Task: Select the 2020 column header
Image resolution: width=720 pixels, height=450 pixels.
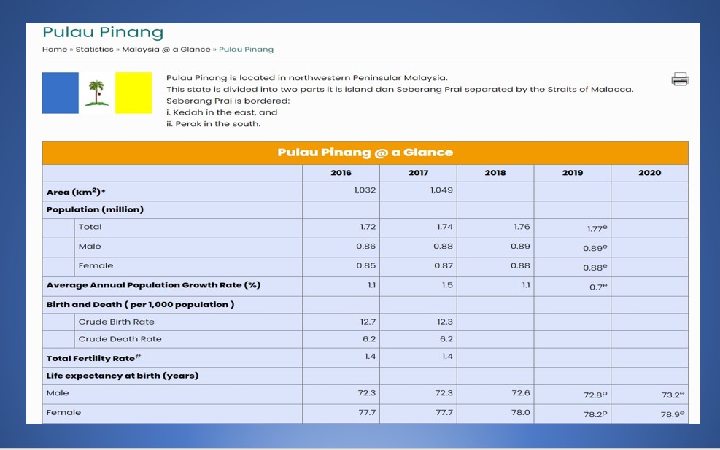Action: click(x=649, y=173)
